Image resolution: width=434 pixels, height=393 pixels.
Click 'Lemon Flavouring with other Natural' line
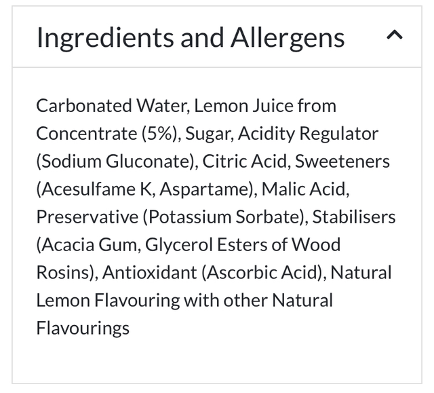tap(184, 301)
